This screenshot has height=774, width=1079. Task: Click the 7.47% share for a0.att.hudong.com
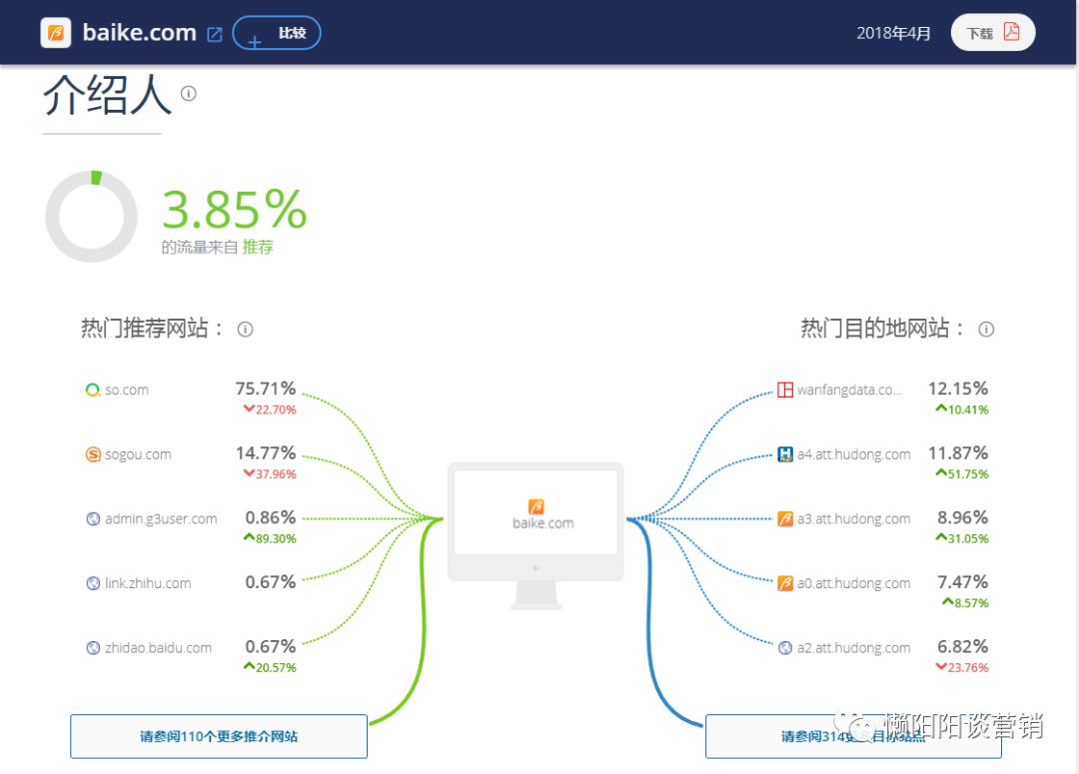[963, 582]
